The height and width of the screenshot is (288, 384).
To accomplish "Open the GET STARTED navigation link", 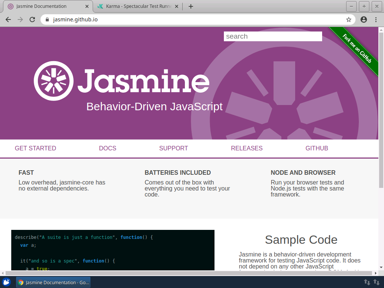I will coord(35,148).
